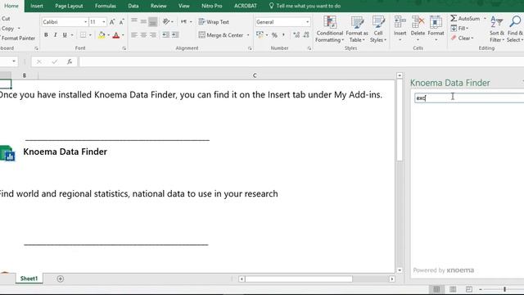The image size is (524, 295).
Task: Apply the red font color
Action: [x=116, y=35]
